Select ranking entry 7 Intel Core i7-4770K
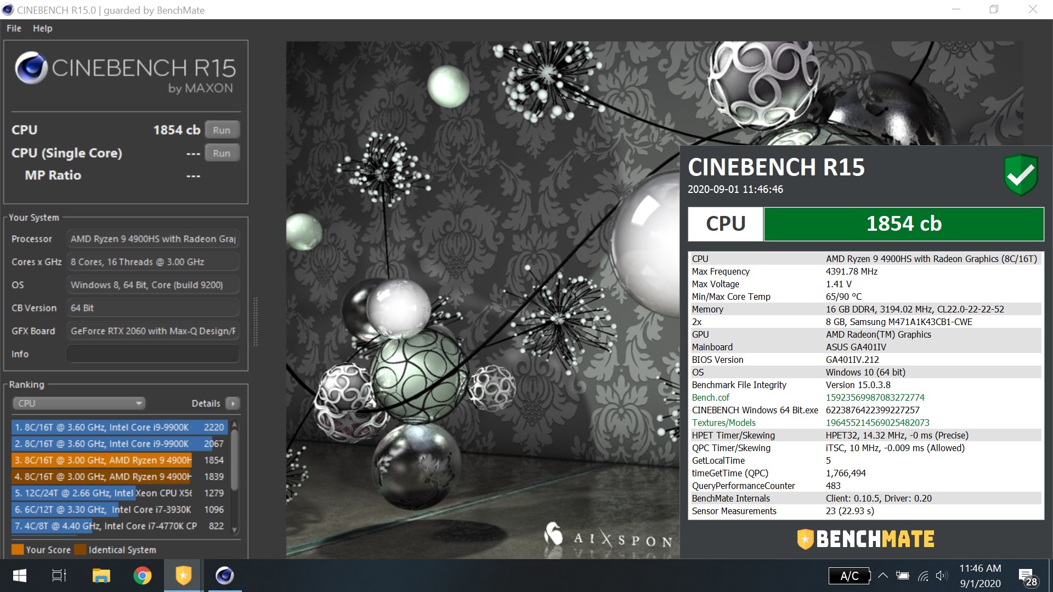 120,526
